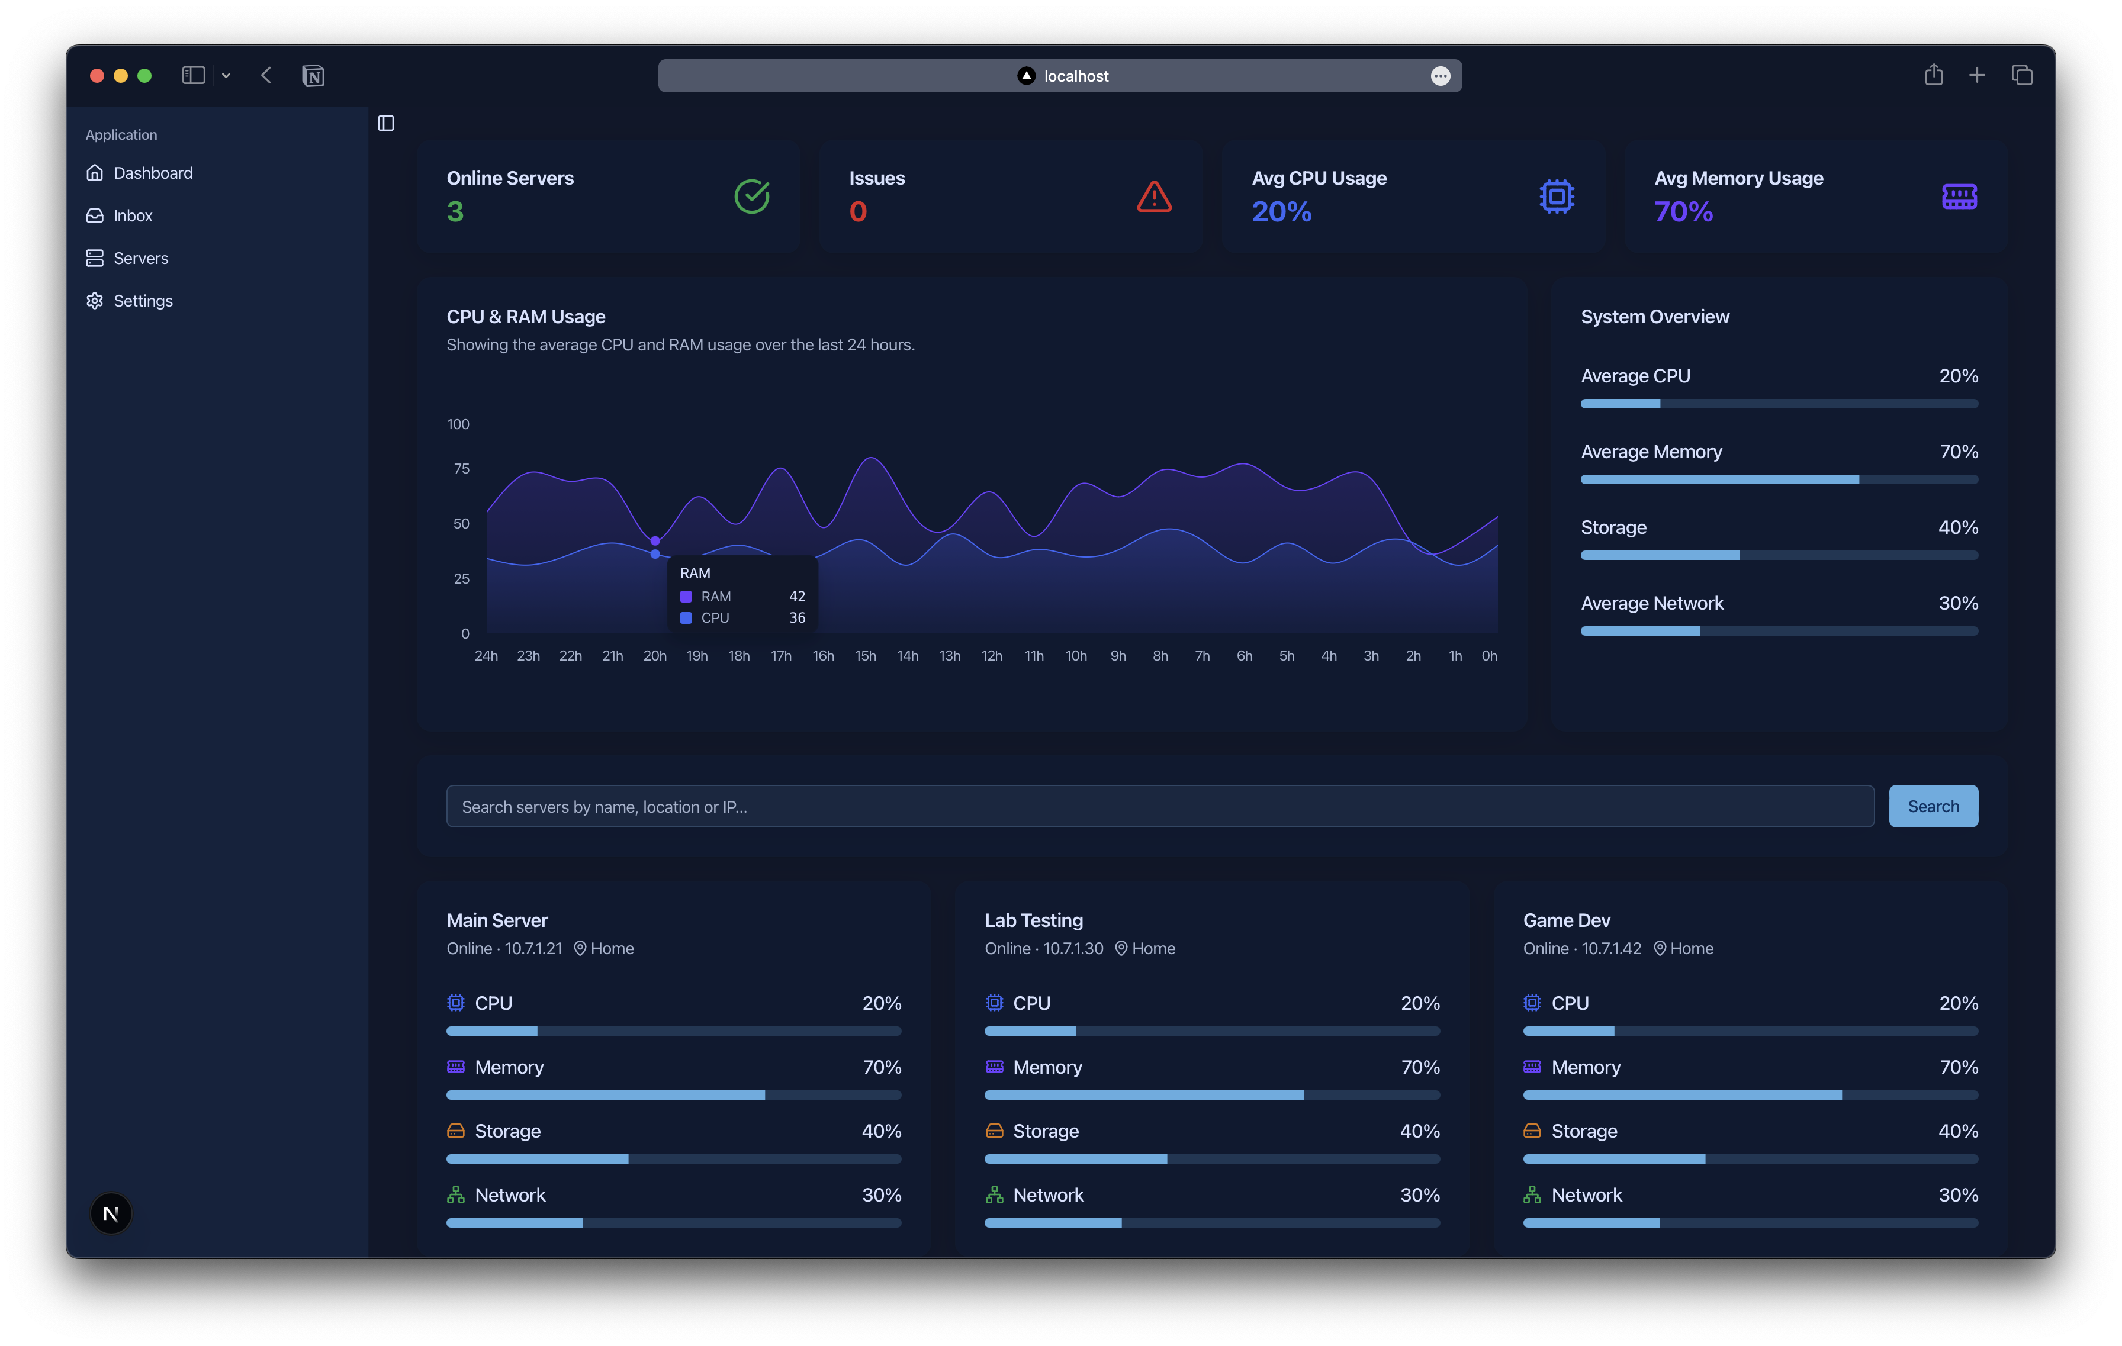Click Main Server Memory progress bar
Viewport: 2122px width, 1346px height.
674,1095
